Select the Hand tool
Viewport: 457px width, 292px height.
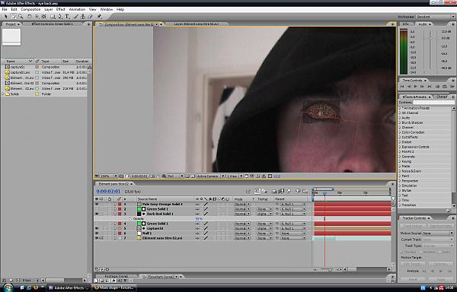click(x=13, y=17)
